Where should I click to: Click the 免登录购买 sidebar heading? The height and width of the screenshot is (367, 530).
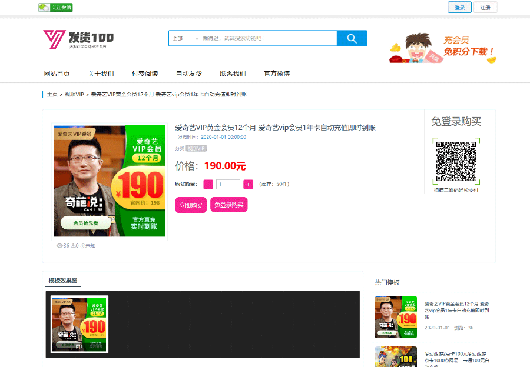point(456,122)
